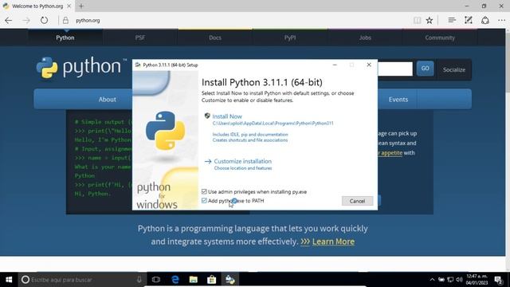Open reading view icon
The width and height of the screenshot is (510, 287).
(417, 20)
